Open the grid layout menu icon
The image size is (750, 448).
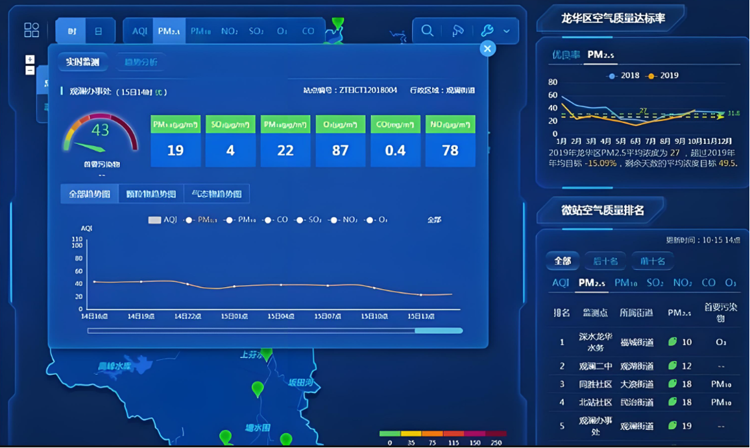click(31, 30)
